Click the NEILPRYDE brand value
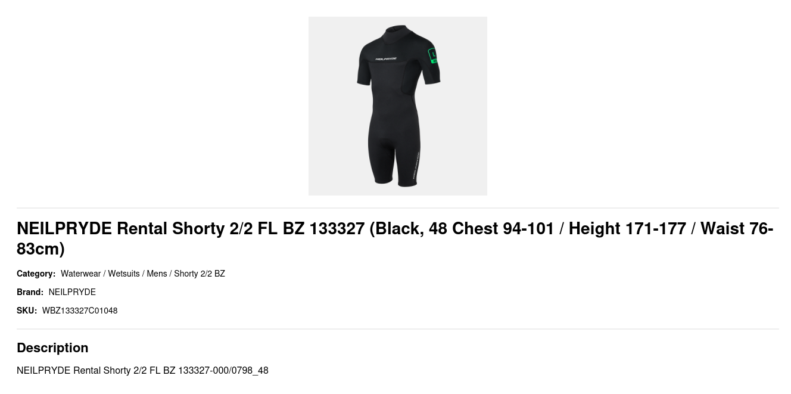Viewport: 791px width, 394px height. coord(72,292)
